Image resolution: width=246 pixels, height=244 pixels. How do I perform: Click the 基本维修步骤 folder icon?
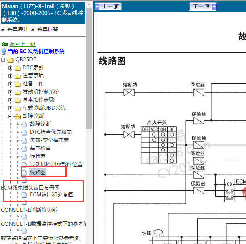tap(17, 100)
